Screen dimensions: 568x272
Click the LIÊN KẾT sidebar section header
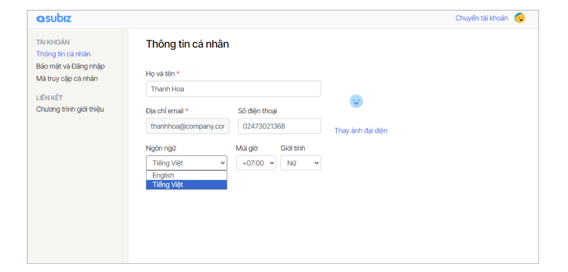[x=49, y=98]
